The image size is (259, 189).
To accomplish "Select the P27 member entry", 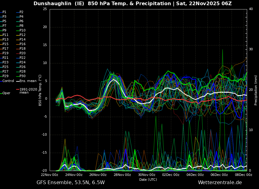I will [5, 72].
